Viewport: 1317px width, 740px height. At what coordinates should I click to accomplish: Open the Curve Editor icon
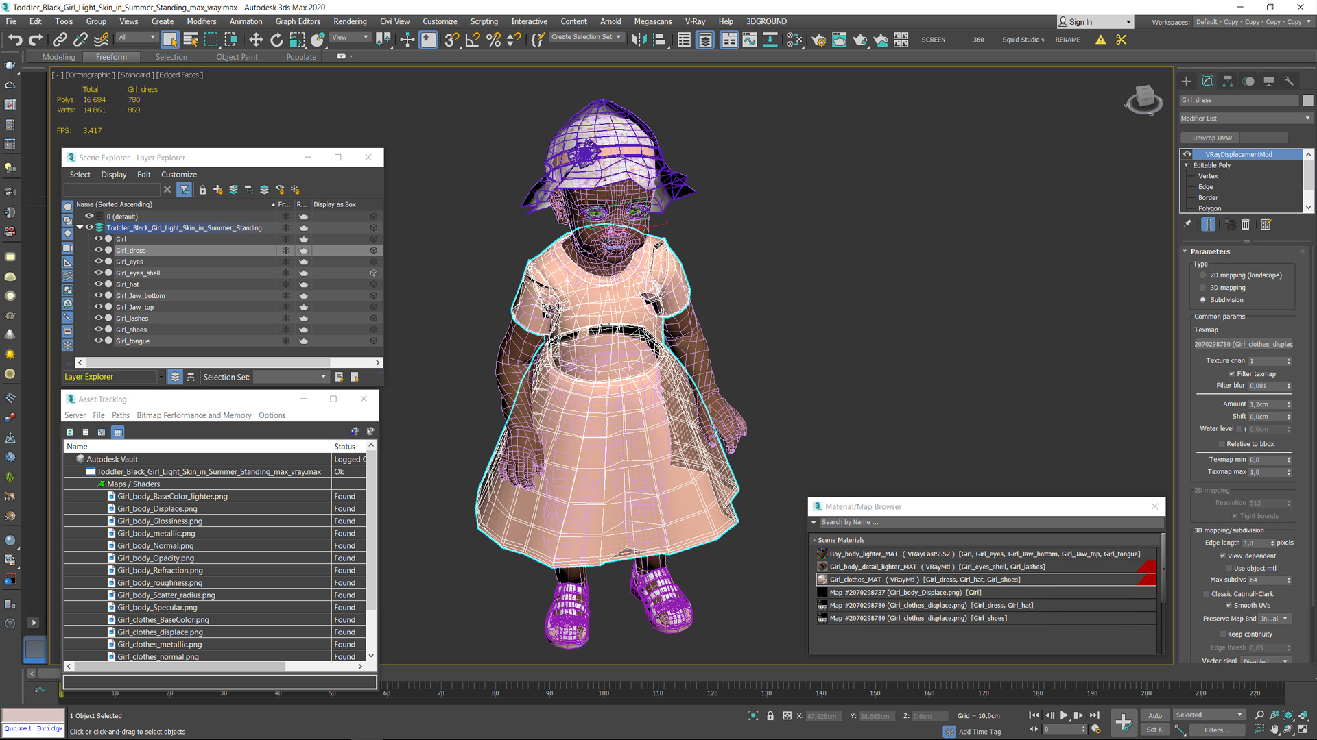750,40
